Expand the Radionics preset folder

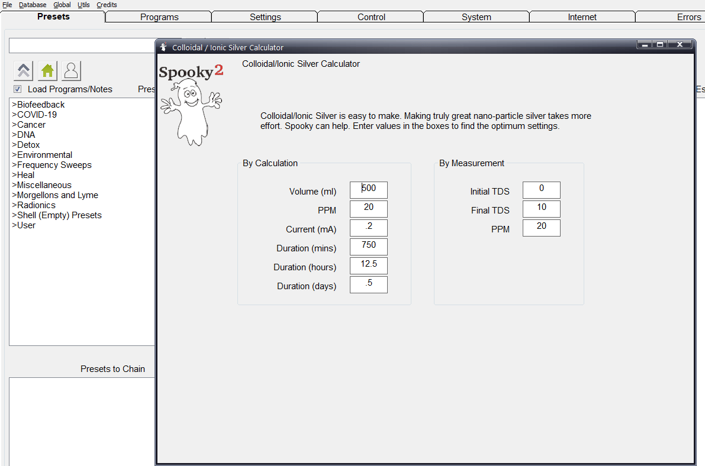click(x=34, y=205)
